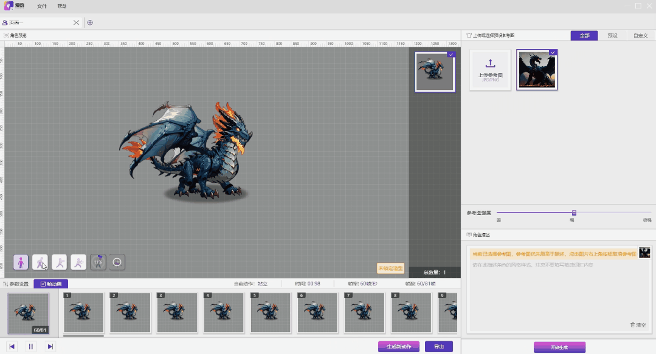This screenshot has width=656, height=354.
Task: Uncheck the selected dragon reference image
Action: pyautogui.click(x=553, y=53)
